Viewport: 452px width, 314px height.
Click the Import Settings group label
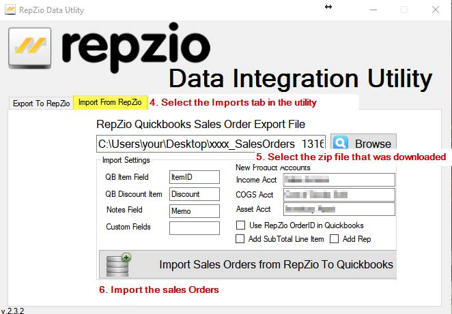click(x=126, y=160)
